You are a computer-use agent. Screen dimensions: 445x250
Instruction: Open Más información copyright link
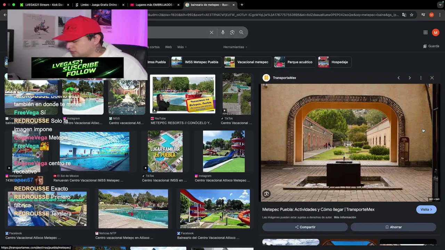[x=345, y=217]
